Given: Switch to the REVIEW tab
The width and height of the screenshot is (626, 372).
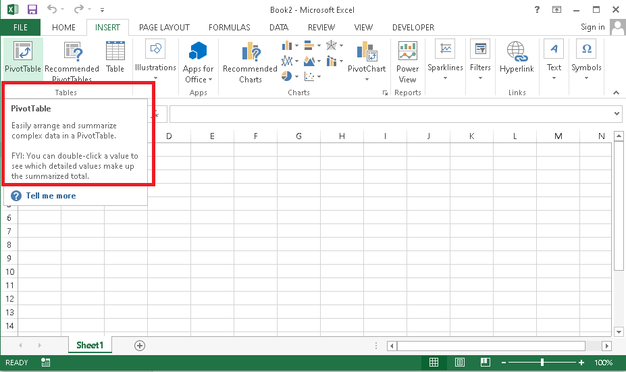Looking at the screenshot, I should coord(321,27).
